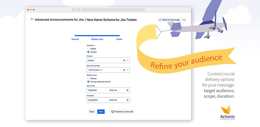
Task: Click the Next button
Action: tap(101, 112)
